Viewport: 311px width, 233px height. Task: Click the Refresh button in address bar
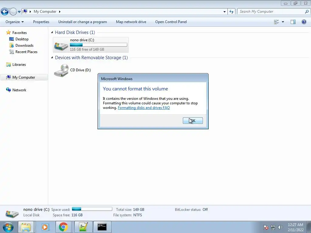pyautogui.click(x=231, y=12)
